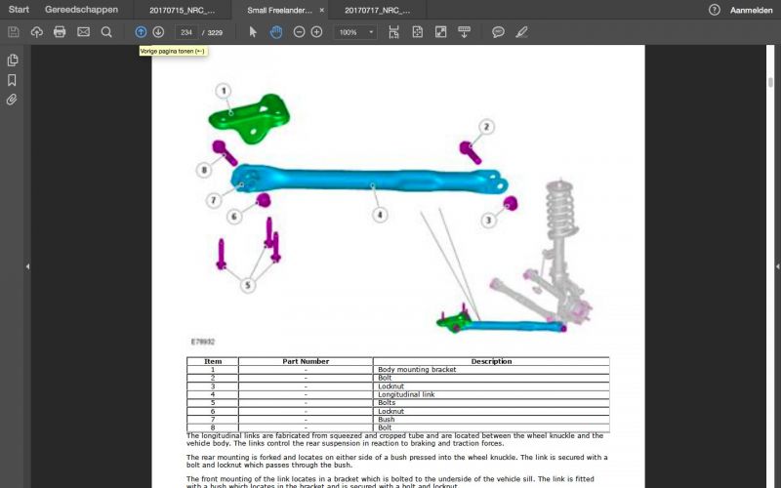Screen dimensions: 781x488
Task: Click the full screen mode icon
Action: (441, 32)
